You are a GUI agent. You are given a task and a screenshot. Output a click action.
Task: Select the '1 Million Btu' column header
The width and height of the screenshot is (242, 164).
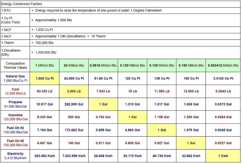[x=44, y=65]
